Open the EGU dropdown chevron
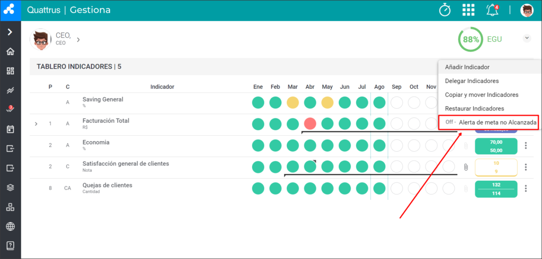The height and width of the screenshot is (259, 542). [527, 38]
